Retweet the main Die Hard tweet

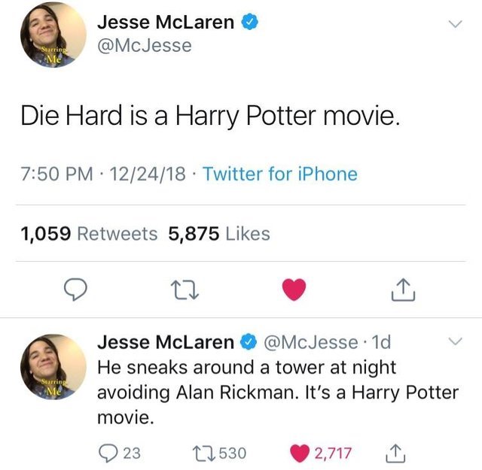click(x=185, y=290)
